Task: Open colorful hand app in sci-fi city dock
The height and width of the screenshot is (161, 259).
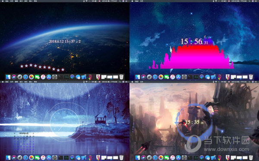Action: coord(219,158)
